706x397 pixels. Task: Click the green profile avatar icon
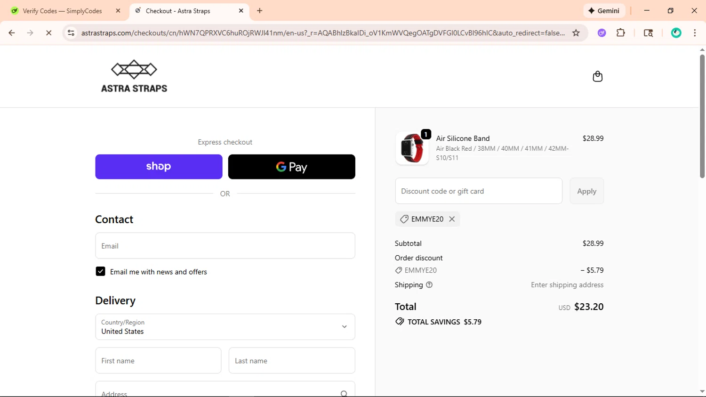click(676, 33)
